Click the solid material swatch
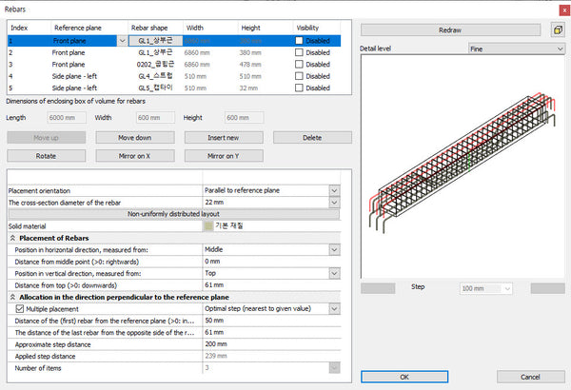The image size is (571, 390). 208,225
